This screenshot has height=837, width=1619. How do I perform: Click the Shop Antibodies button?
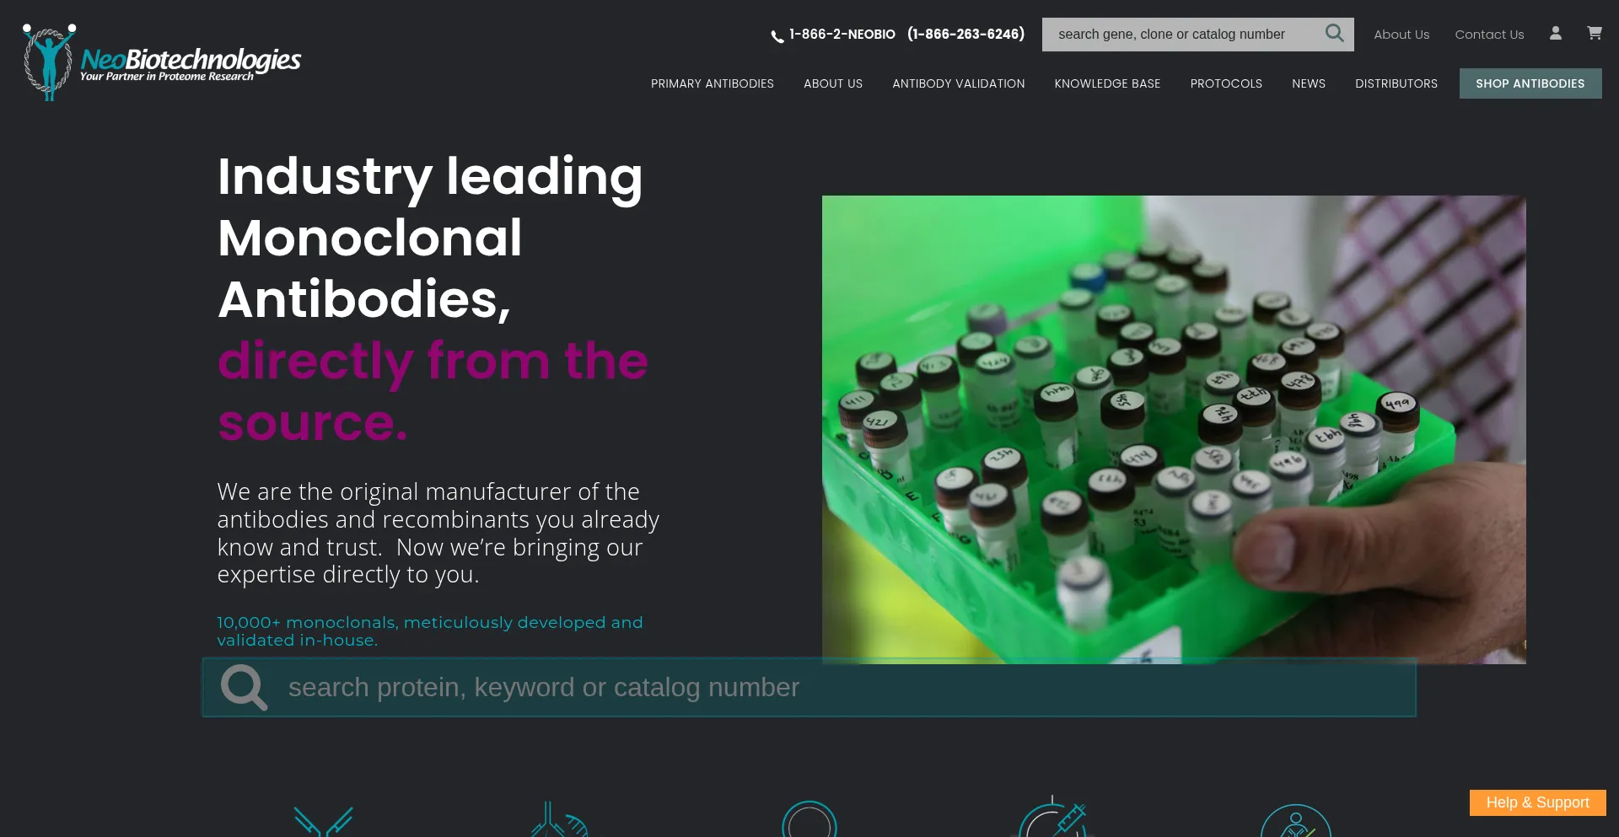click(1530, 83)
